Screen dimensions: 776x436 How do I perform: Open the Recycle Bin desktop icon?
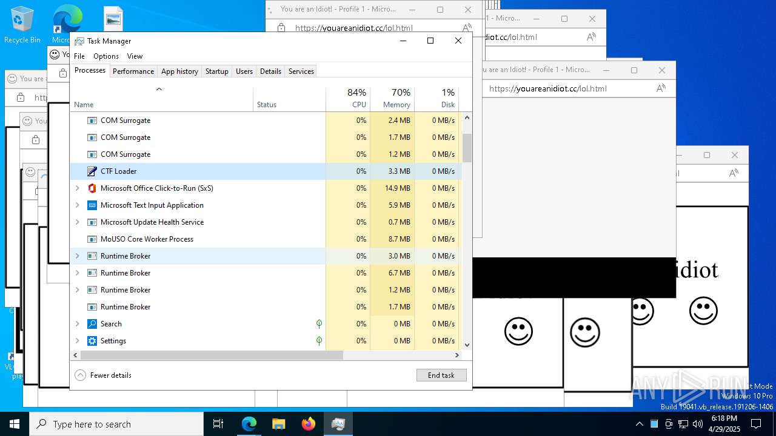[x=22, y=24]
